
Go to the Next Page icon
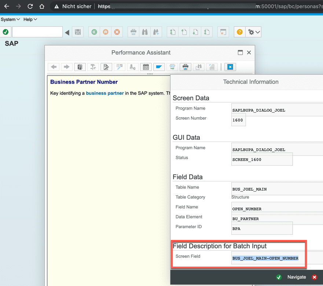195,32
